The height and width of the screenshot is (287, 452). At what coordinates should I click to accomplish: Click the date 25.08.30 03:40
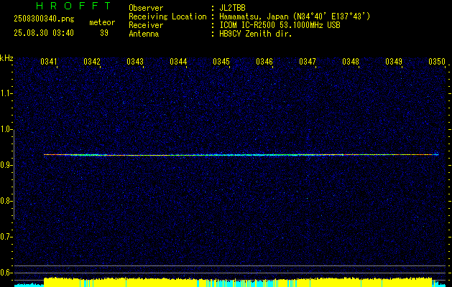44,33
